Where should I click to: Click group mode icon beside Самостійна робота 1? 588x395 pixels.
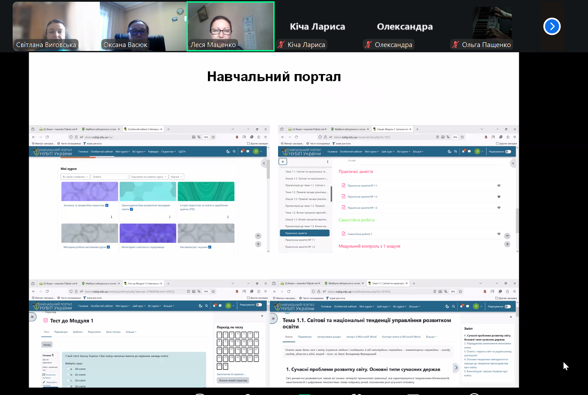[x=499, y=234]
